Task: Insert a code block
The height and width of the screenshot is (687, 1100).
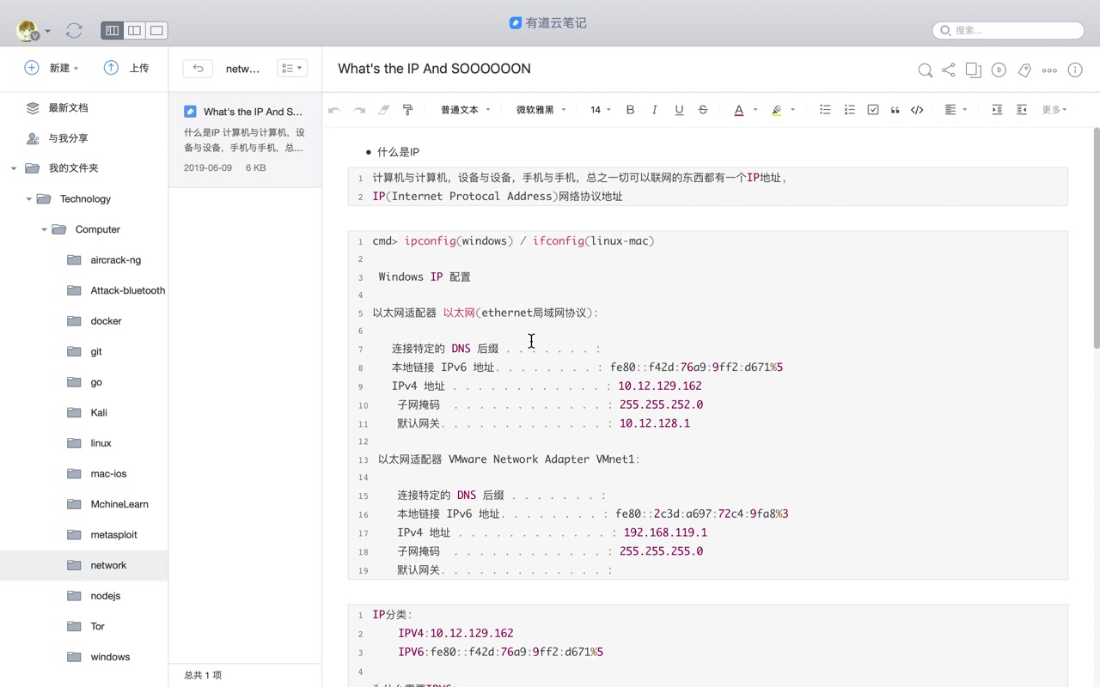Action: click(917, 110)
